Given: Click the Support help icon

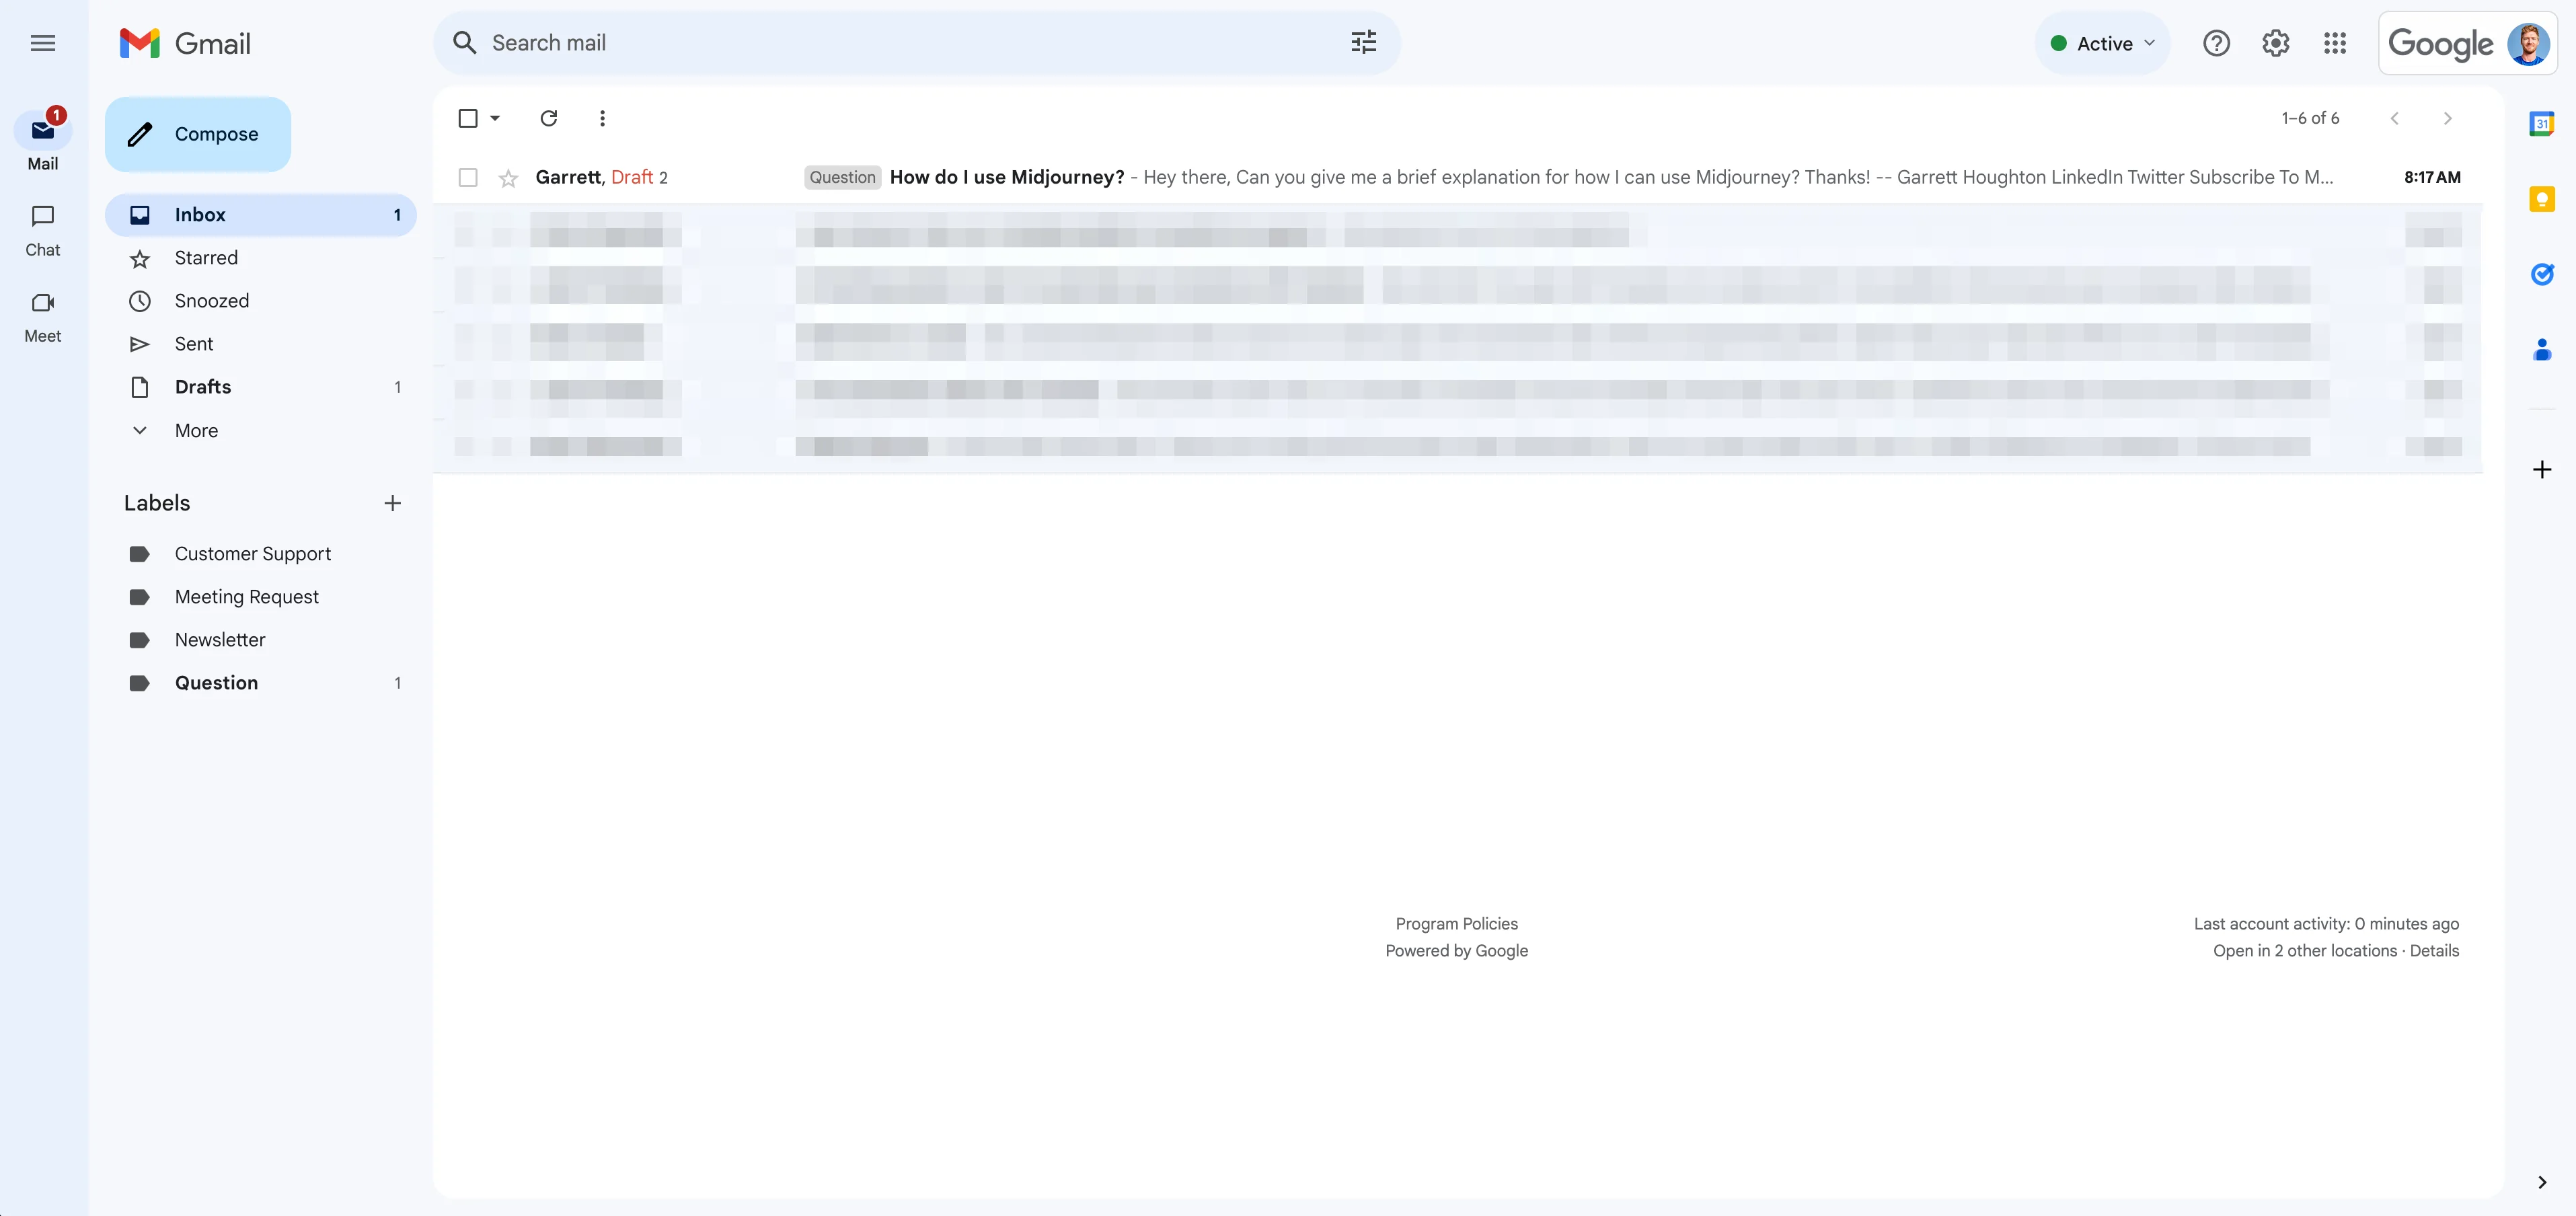Looking at the screenshot, I should 2216,43.
